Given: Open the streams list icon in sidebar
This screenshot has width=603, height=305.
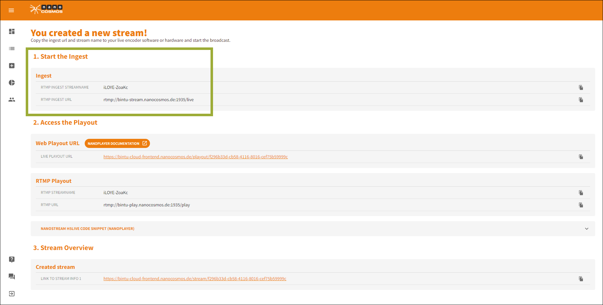Looking at the screenshot, I should click(x=12, y=49).
